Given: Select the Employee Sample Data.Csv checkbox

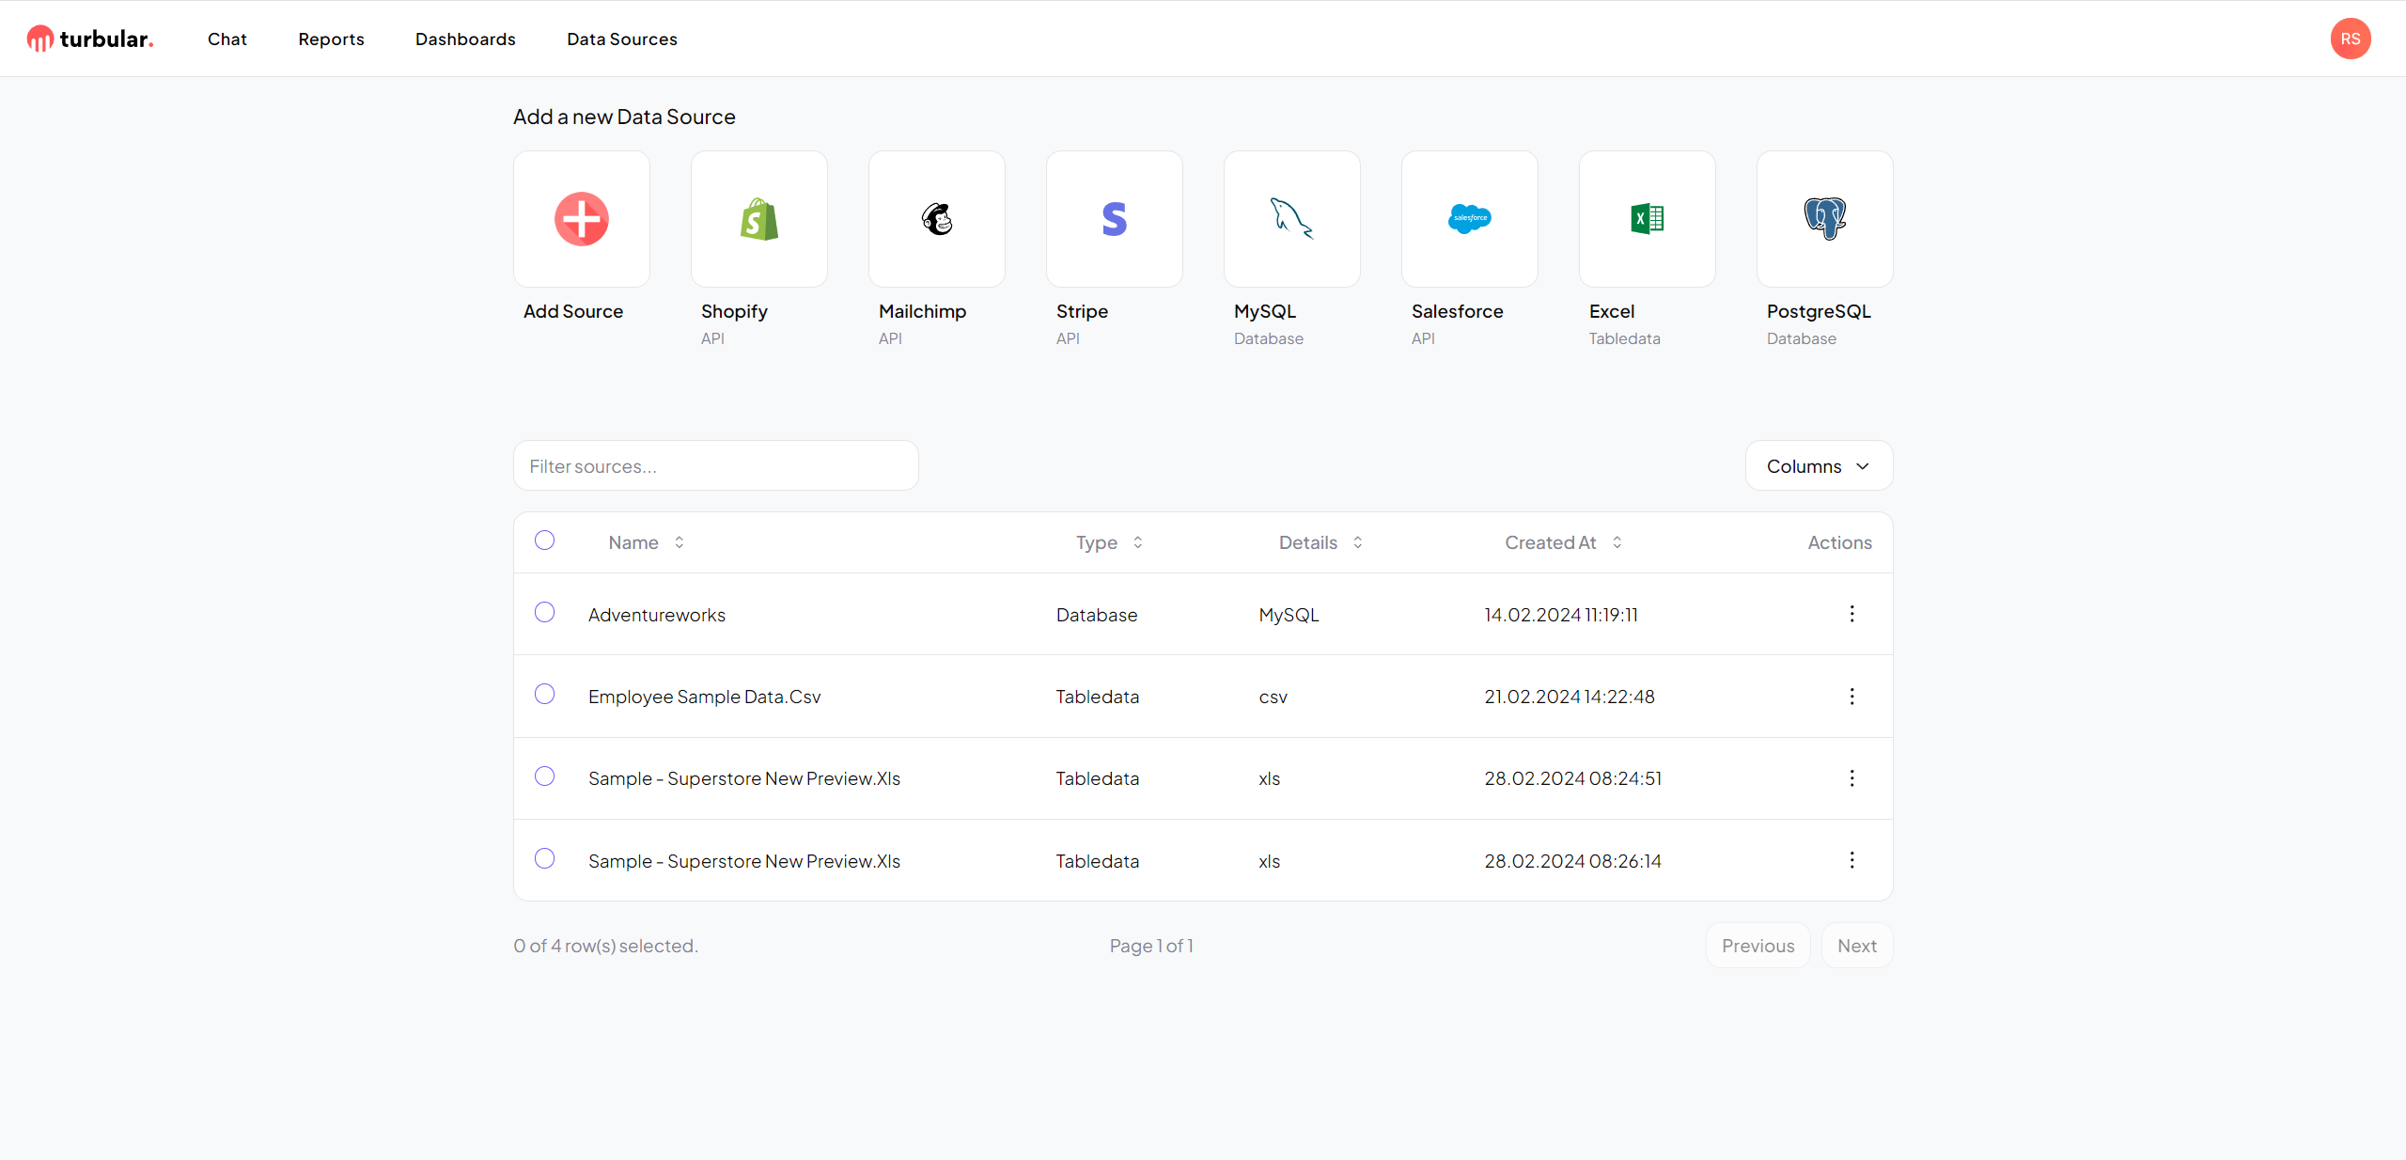Looking at the screenshot, I should (544, 694).
